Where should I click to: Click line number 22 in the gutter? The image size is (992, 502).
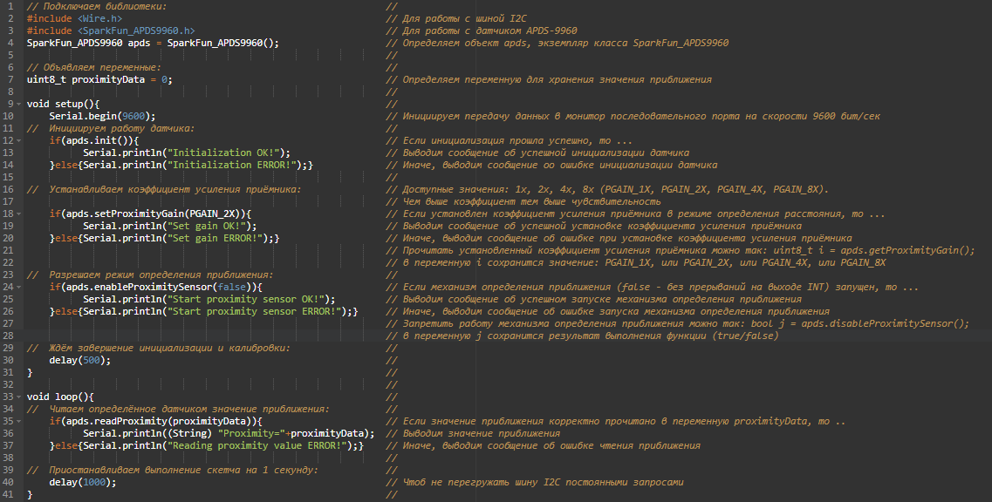8,262
